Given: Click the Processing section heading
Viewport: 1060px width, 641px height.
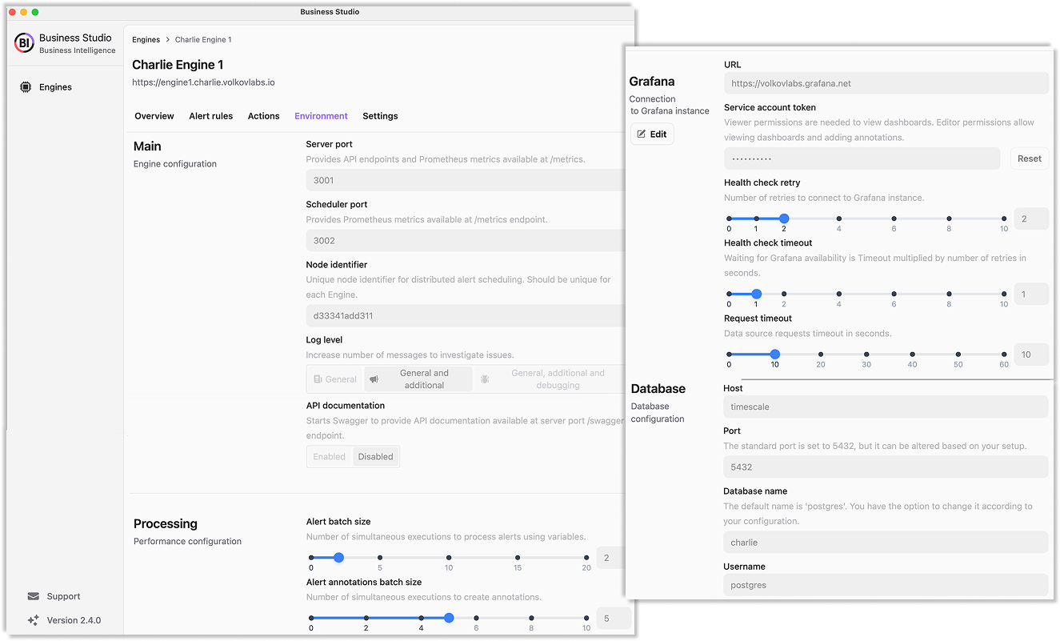Looking at the screenshot, I should (166, 523).
